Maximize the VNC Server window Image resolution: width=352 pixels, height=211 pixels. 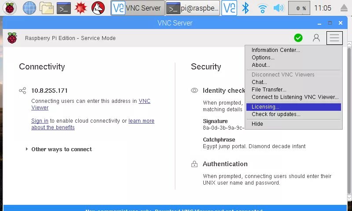(x=330, y=23)
